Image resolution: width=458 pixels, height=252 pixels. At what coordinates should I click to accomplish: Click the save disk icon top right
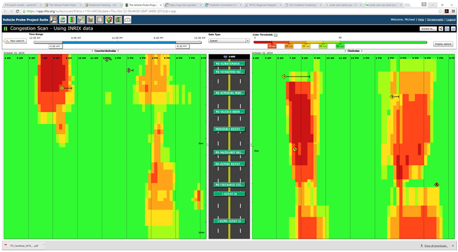[447, 29]
